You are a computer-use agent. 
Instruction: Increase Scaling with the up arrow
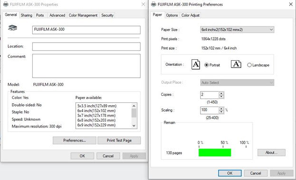point(221,108)
